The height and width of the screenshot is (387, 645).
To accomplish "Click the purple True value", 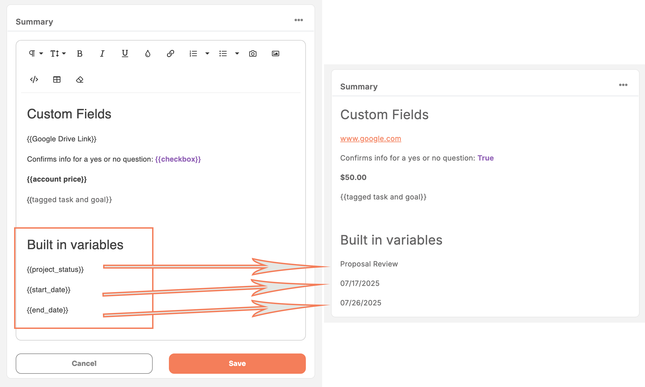I will [x=486, y=158].
